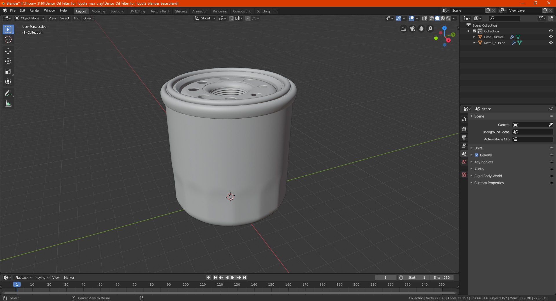Open the World properties tab

(464, 162)
